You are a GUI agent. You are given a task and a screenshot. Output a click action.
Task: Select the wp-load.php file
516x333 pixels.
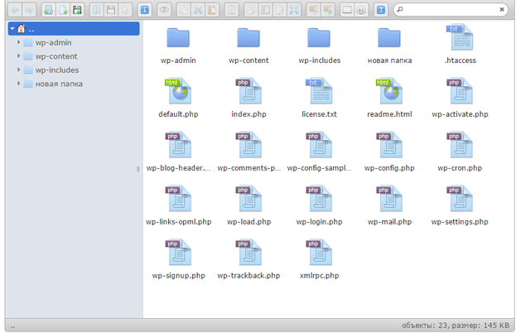tap(248, 199)
